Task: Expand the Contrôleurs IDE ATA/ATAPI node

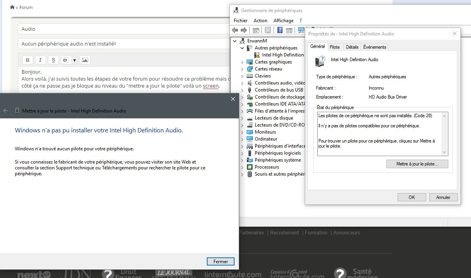Action: 242,104
